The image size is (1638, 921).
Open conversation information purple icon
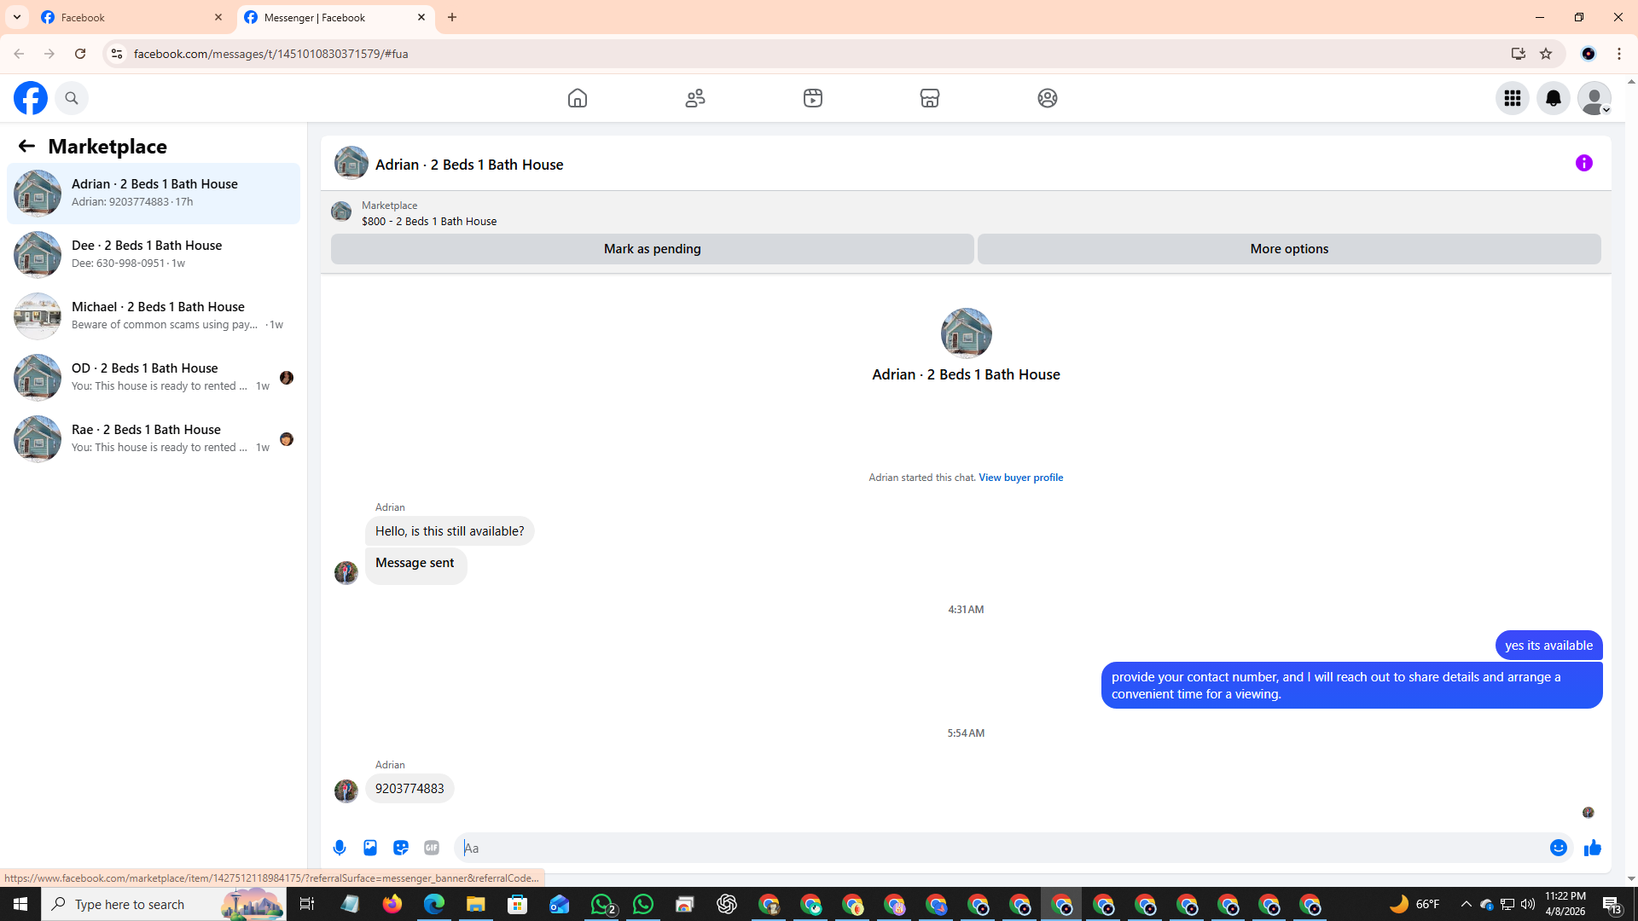(x=1584, y=163)
